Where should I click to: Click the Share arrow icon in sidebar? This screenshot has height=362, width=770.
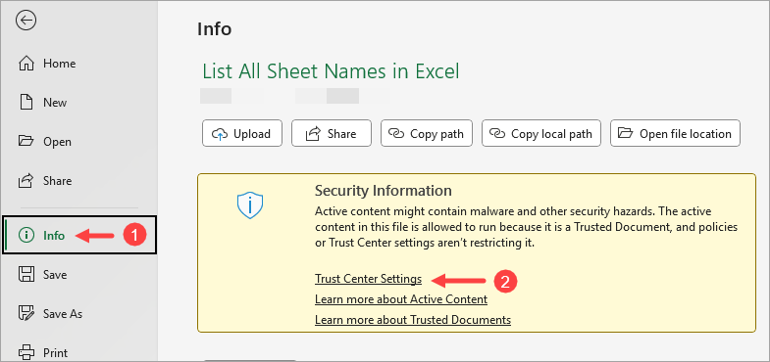pos(26,181)
